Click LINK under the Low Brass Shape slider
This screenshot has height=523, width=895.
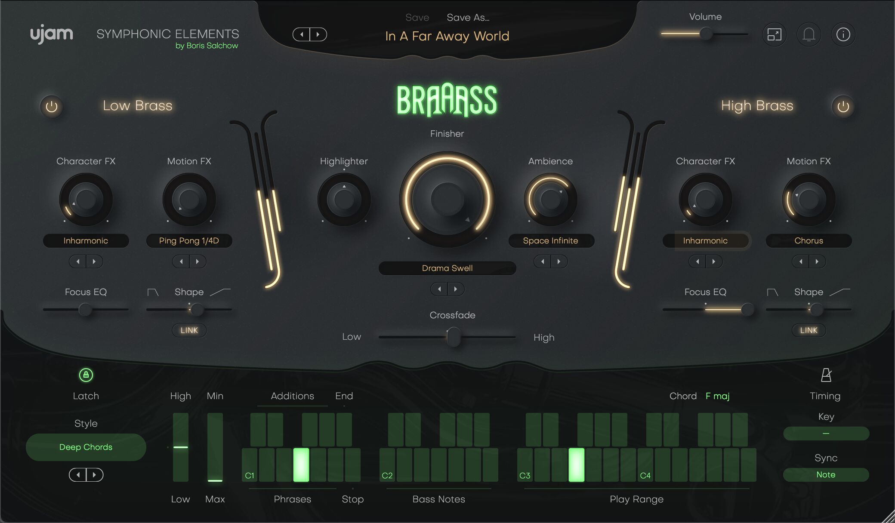(x=189, y=330)
